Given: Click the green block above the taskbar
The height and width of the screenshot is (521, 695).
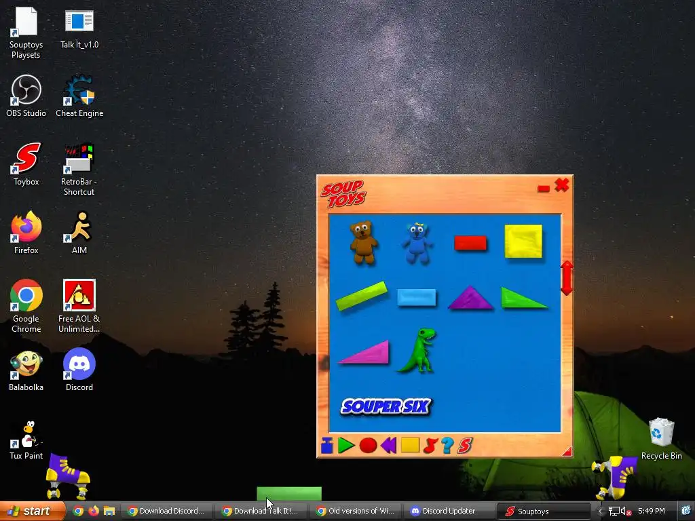Looking at the screenshot, I should point(289,494).
